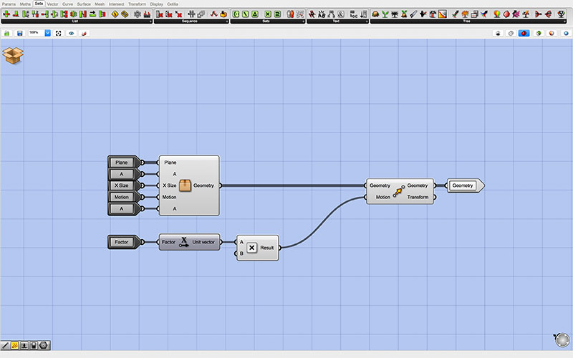Click the Move component Transform output
This screenshot has height=358, width=573.
pos(418,198)
